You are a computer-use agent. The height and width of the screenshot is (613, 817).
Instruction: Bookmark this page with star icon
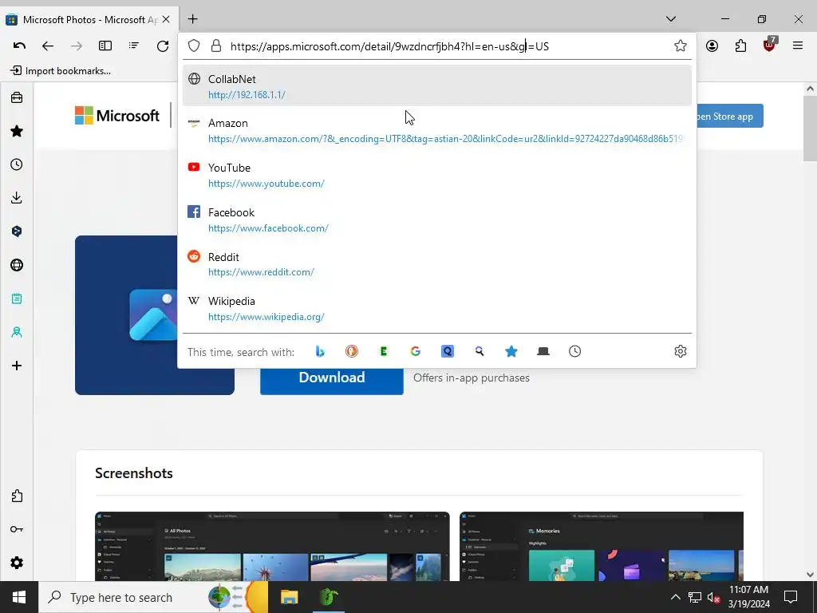pos(680,45)
